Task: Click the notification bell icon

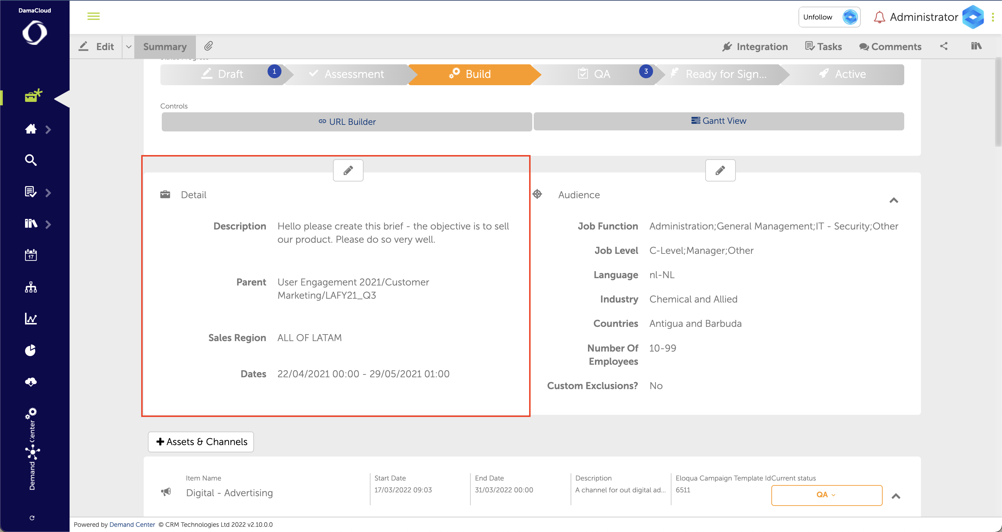Action: 879,17
